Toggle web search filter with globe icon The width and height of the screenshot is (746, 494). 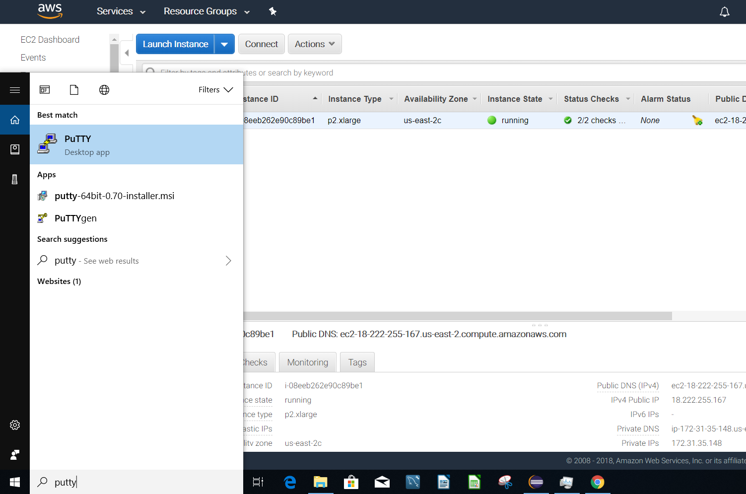coord(104,89)
